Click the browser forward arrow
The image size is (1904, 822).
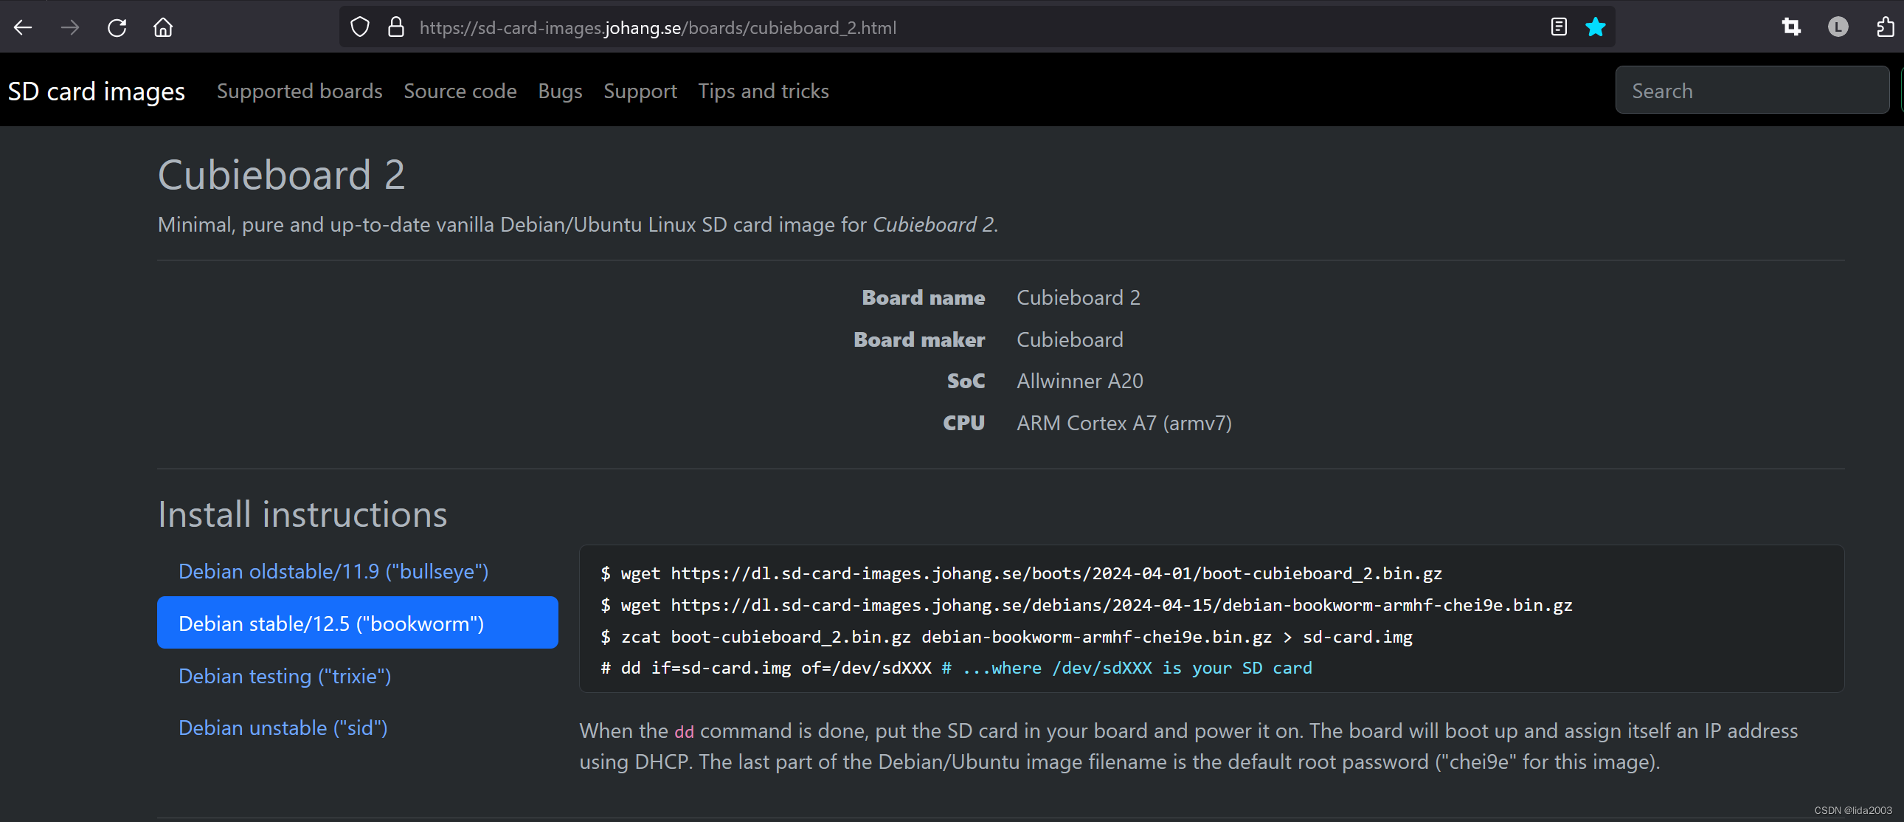click(70, 28)
